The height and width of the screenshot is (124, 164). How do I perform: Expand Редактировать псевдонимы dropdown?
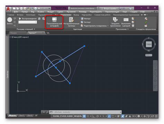point(108,26)
